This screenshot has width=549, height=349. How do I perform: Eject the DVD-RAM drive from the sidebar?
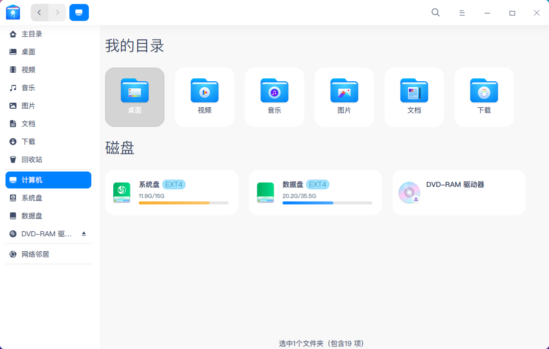[x=84, y=234]
